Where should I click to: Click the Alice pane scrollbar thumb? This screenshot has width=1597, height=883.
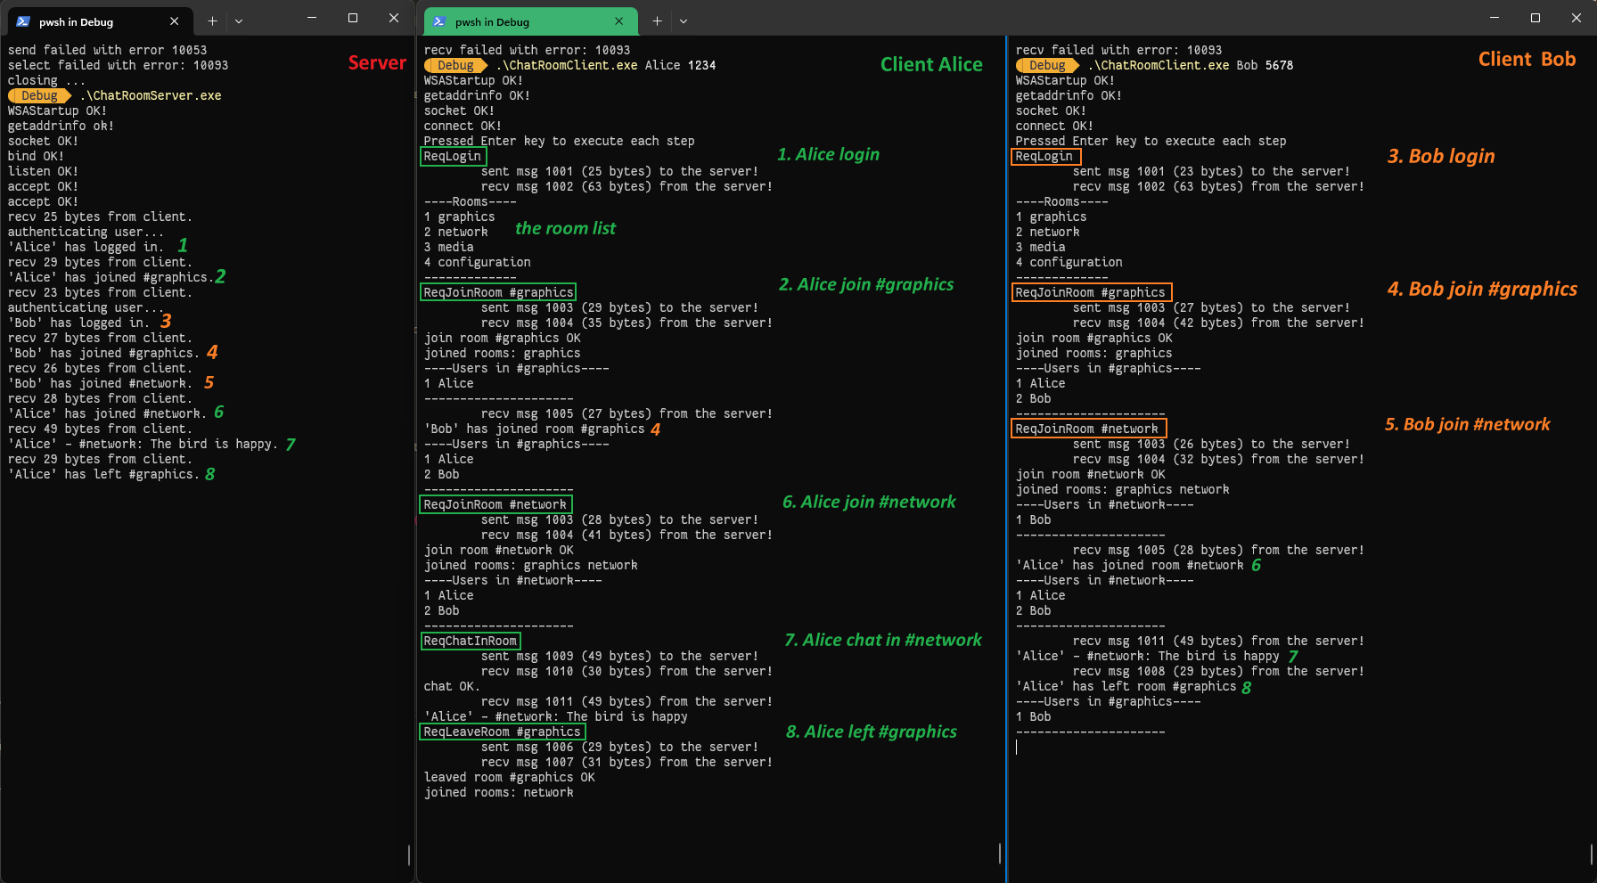(1000, 853)
